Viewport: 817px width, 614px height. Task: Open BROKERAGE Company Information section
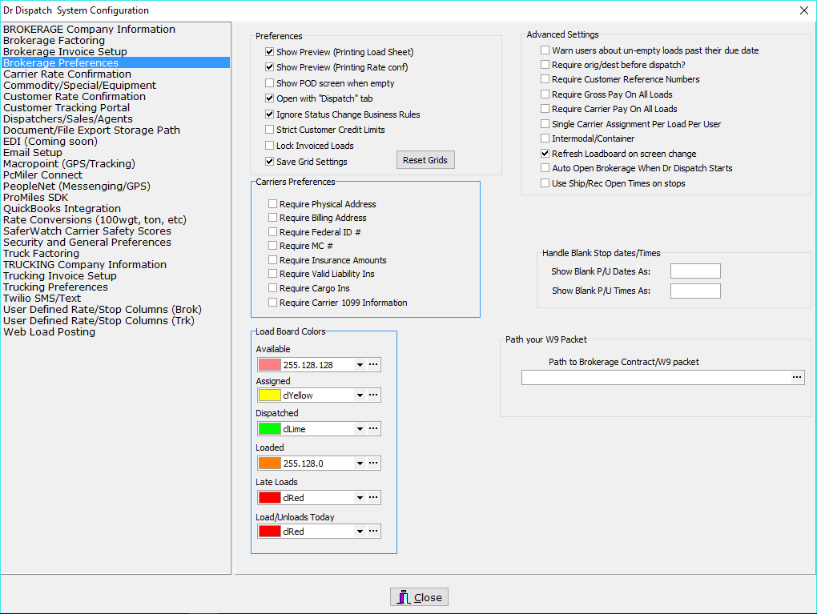tap(115, 29)
